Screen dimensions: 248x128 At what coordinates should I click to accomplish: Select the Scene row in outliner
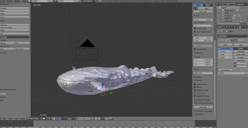tap(224, 8)
